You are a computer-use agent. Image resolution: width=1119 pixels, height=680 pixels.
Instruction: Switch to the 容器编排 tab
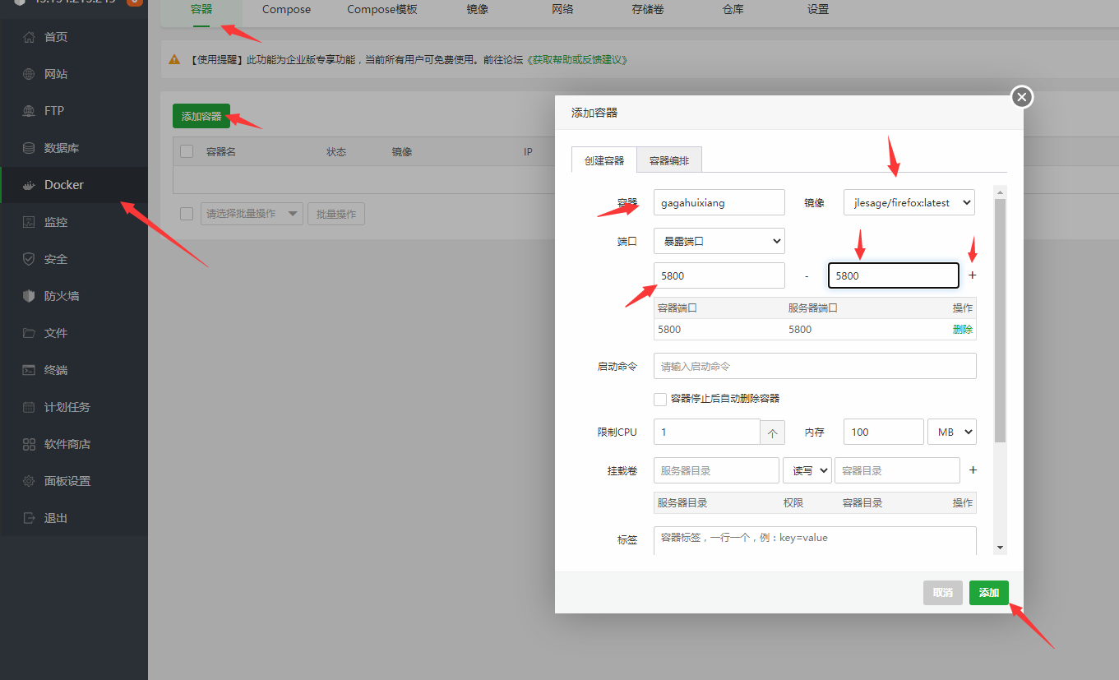pyautogui.click(x=669, y=160)
